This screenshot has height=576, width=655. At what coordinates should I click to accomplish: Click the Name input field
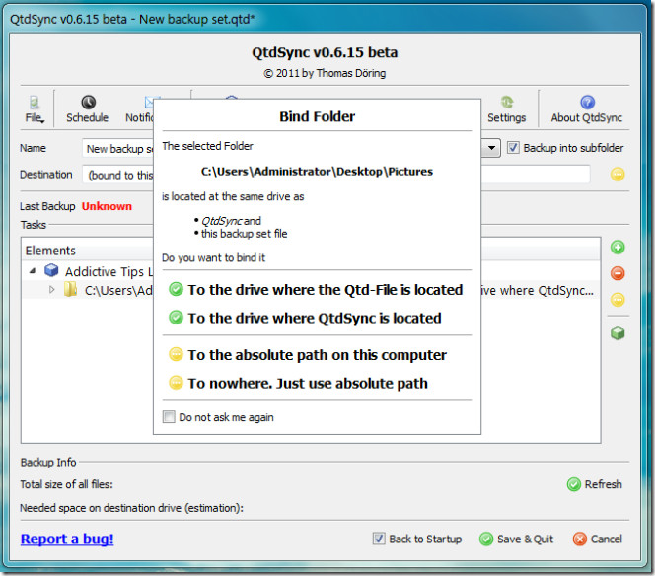[x=117, y=148]
